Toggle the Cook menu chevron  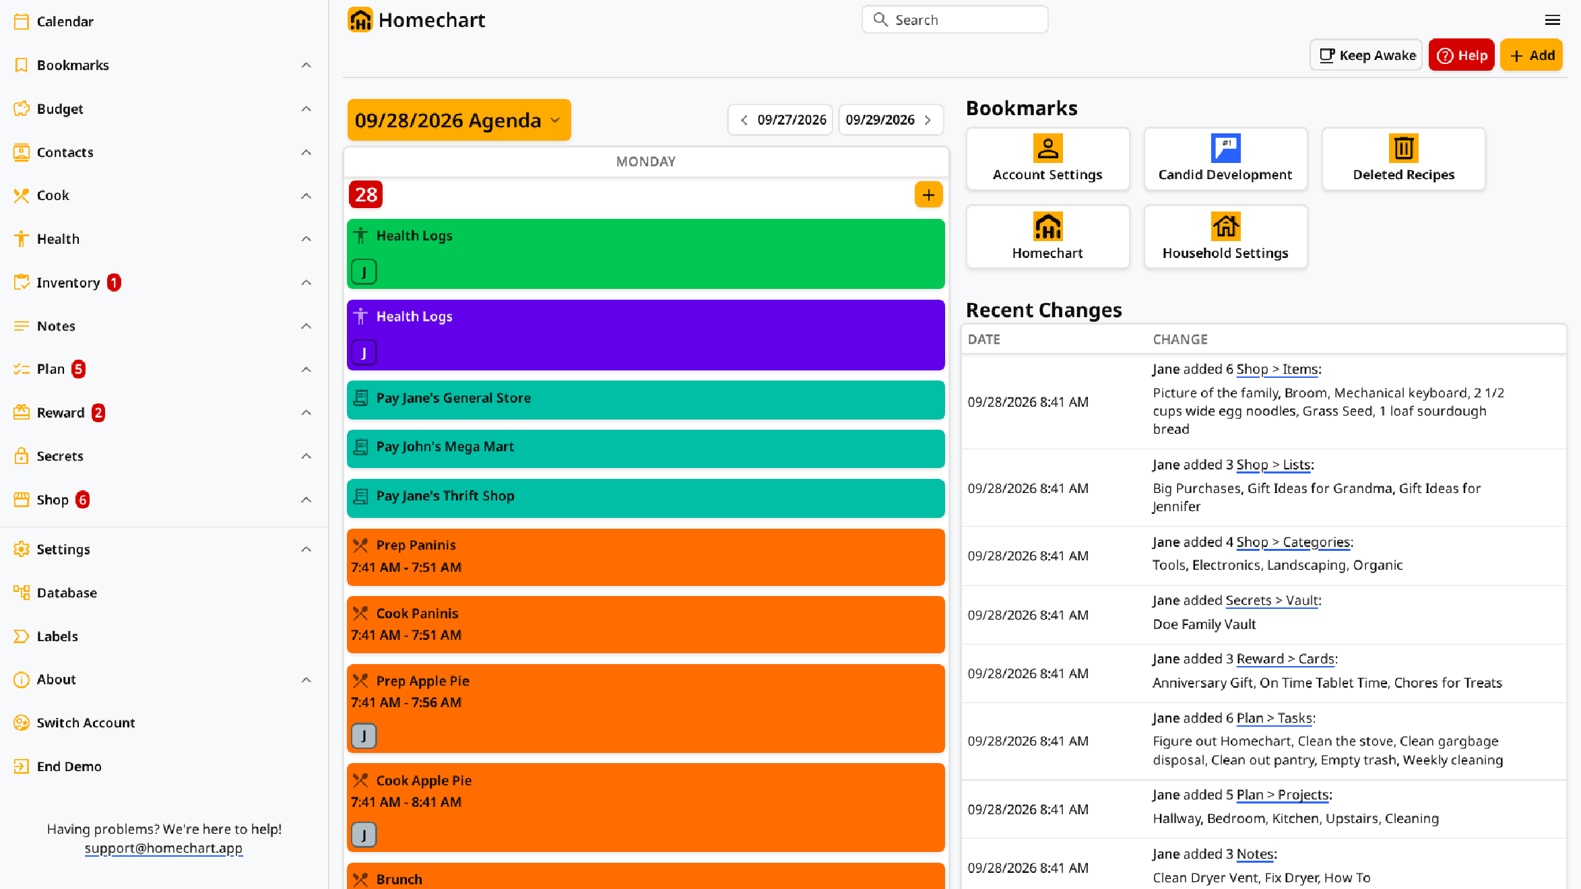pyautogui.click(x=306, y=195)
